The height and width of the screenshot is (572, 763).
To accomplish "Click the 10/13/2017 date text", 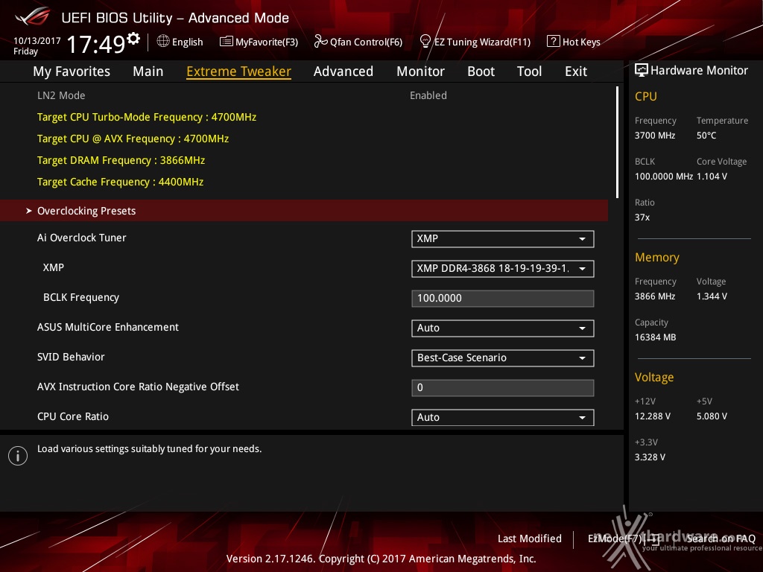I will pyautogui.click(x=37, y=41).
